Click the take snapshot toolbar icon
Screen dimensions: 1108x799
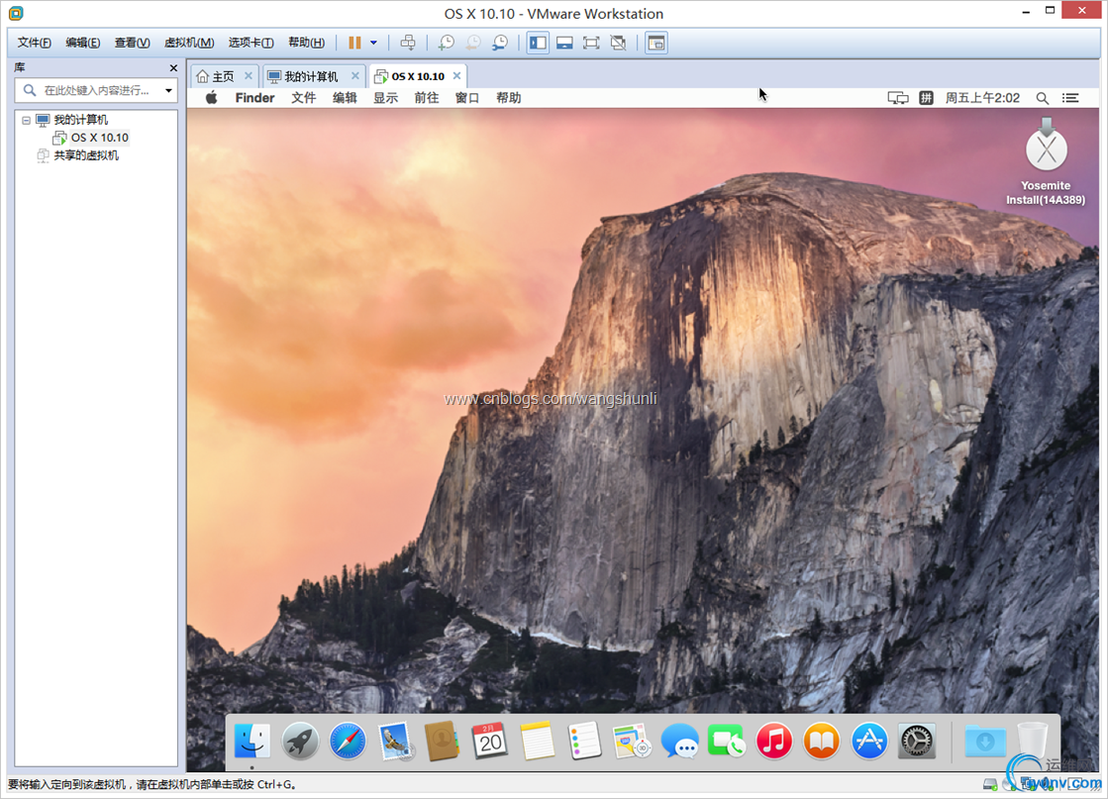coord(446,43)
